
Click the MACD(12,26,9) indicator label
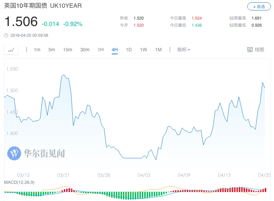tap(19, 182)
